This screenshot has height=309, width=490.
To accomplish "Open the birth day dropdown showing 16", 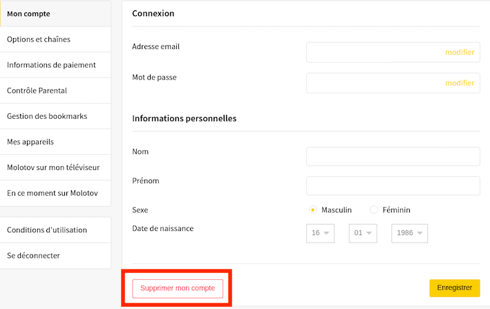I will pos(320,233).
